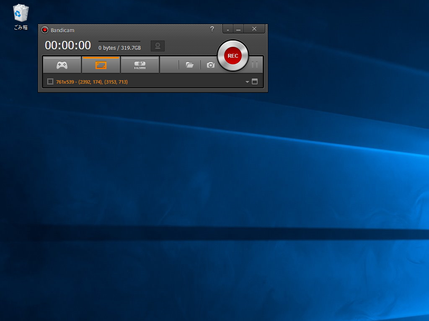Select HDMI Device Recording mode
The width and height of the screenshot is (429, 321).
140,65
